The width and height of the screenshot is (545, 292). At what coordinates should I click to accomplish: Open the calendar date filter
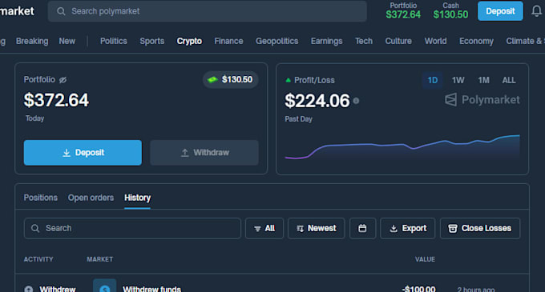pos(362,228)
